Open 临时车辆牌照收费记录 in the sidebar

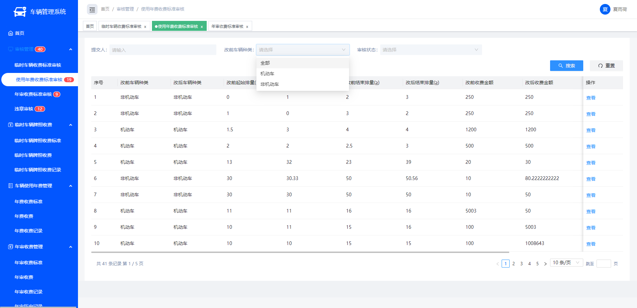[x=37, y=170]
